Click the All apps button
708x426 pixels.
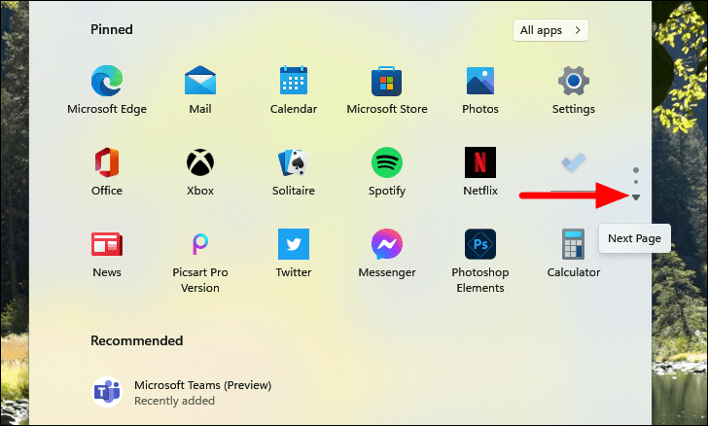pos(550,30)
